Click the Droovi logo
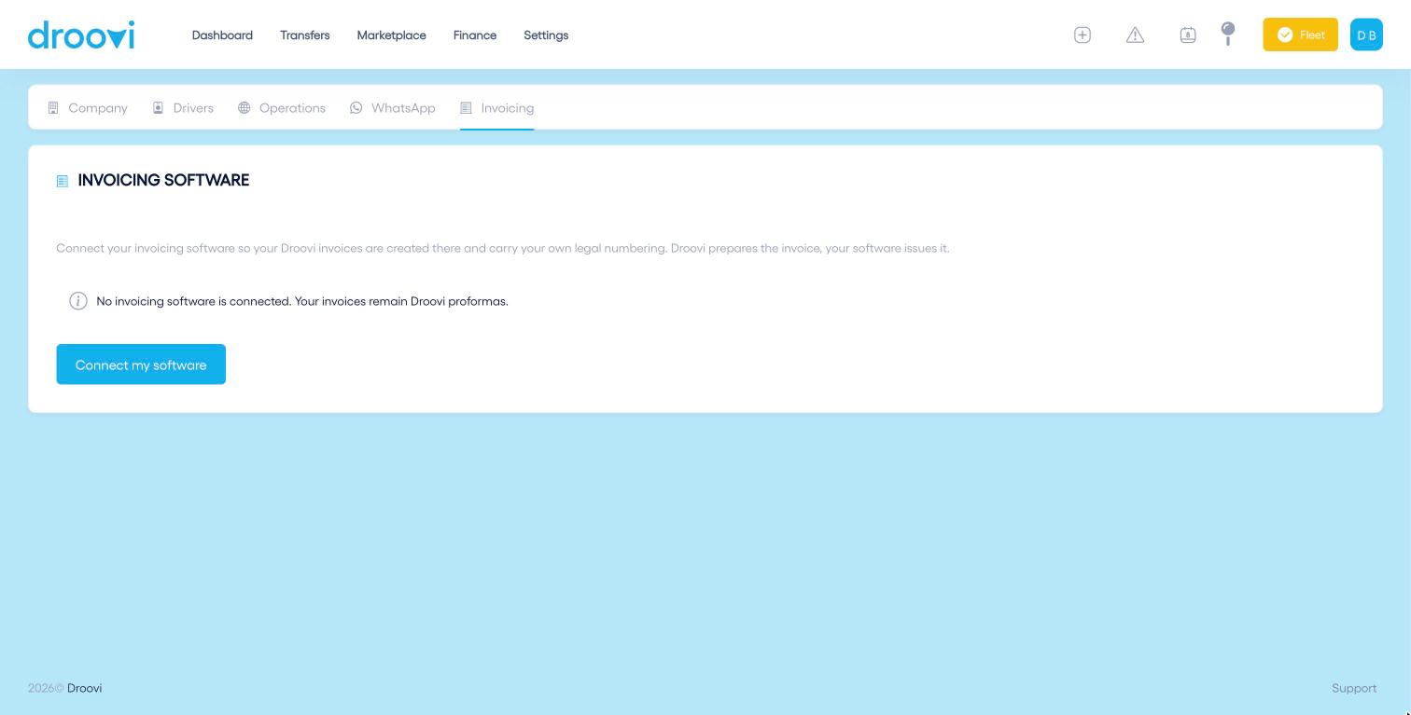The width and height of the screenshot is (1411, 715). (x=81, y=35)
